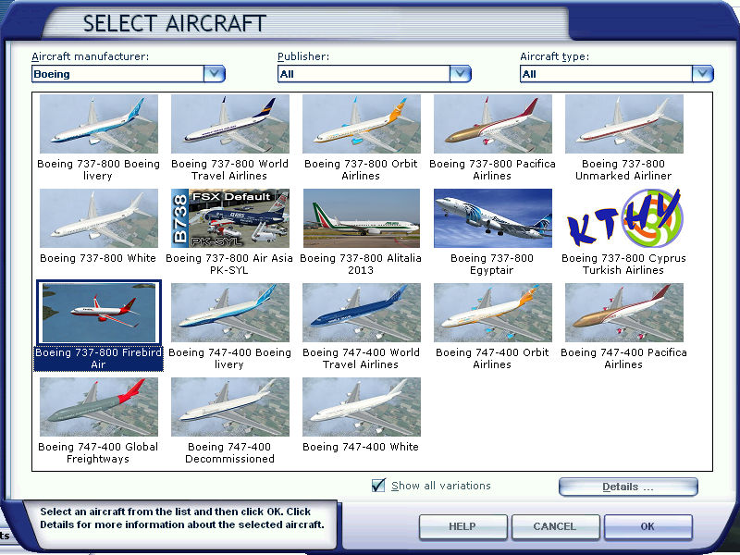Select Boeing 737-800 Cyprus Turkish Airlines

pyautogui.click(x=624, y=218)
